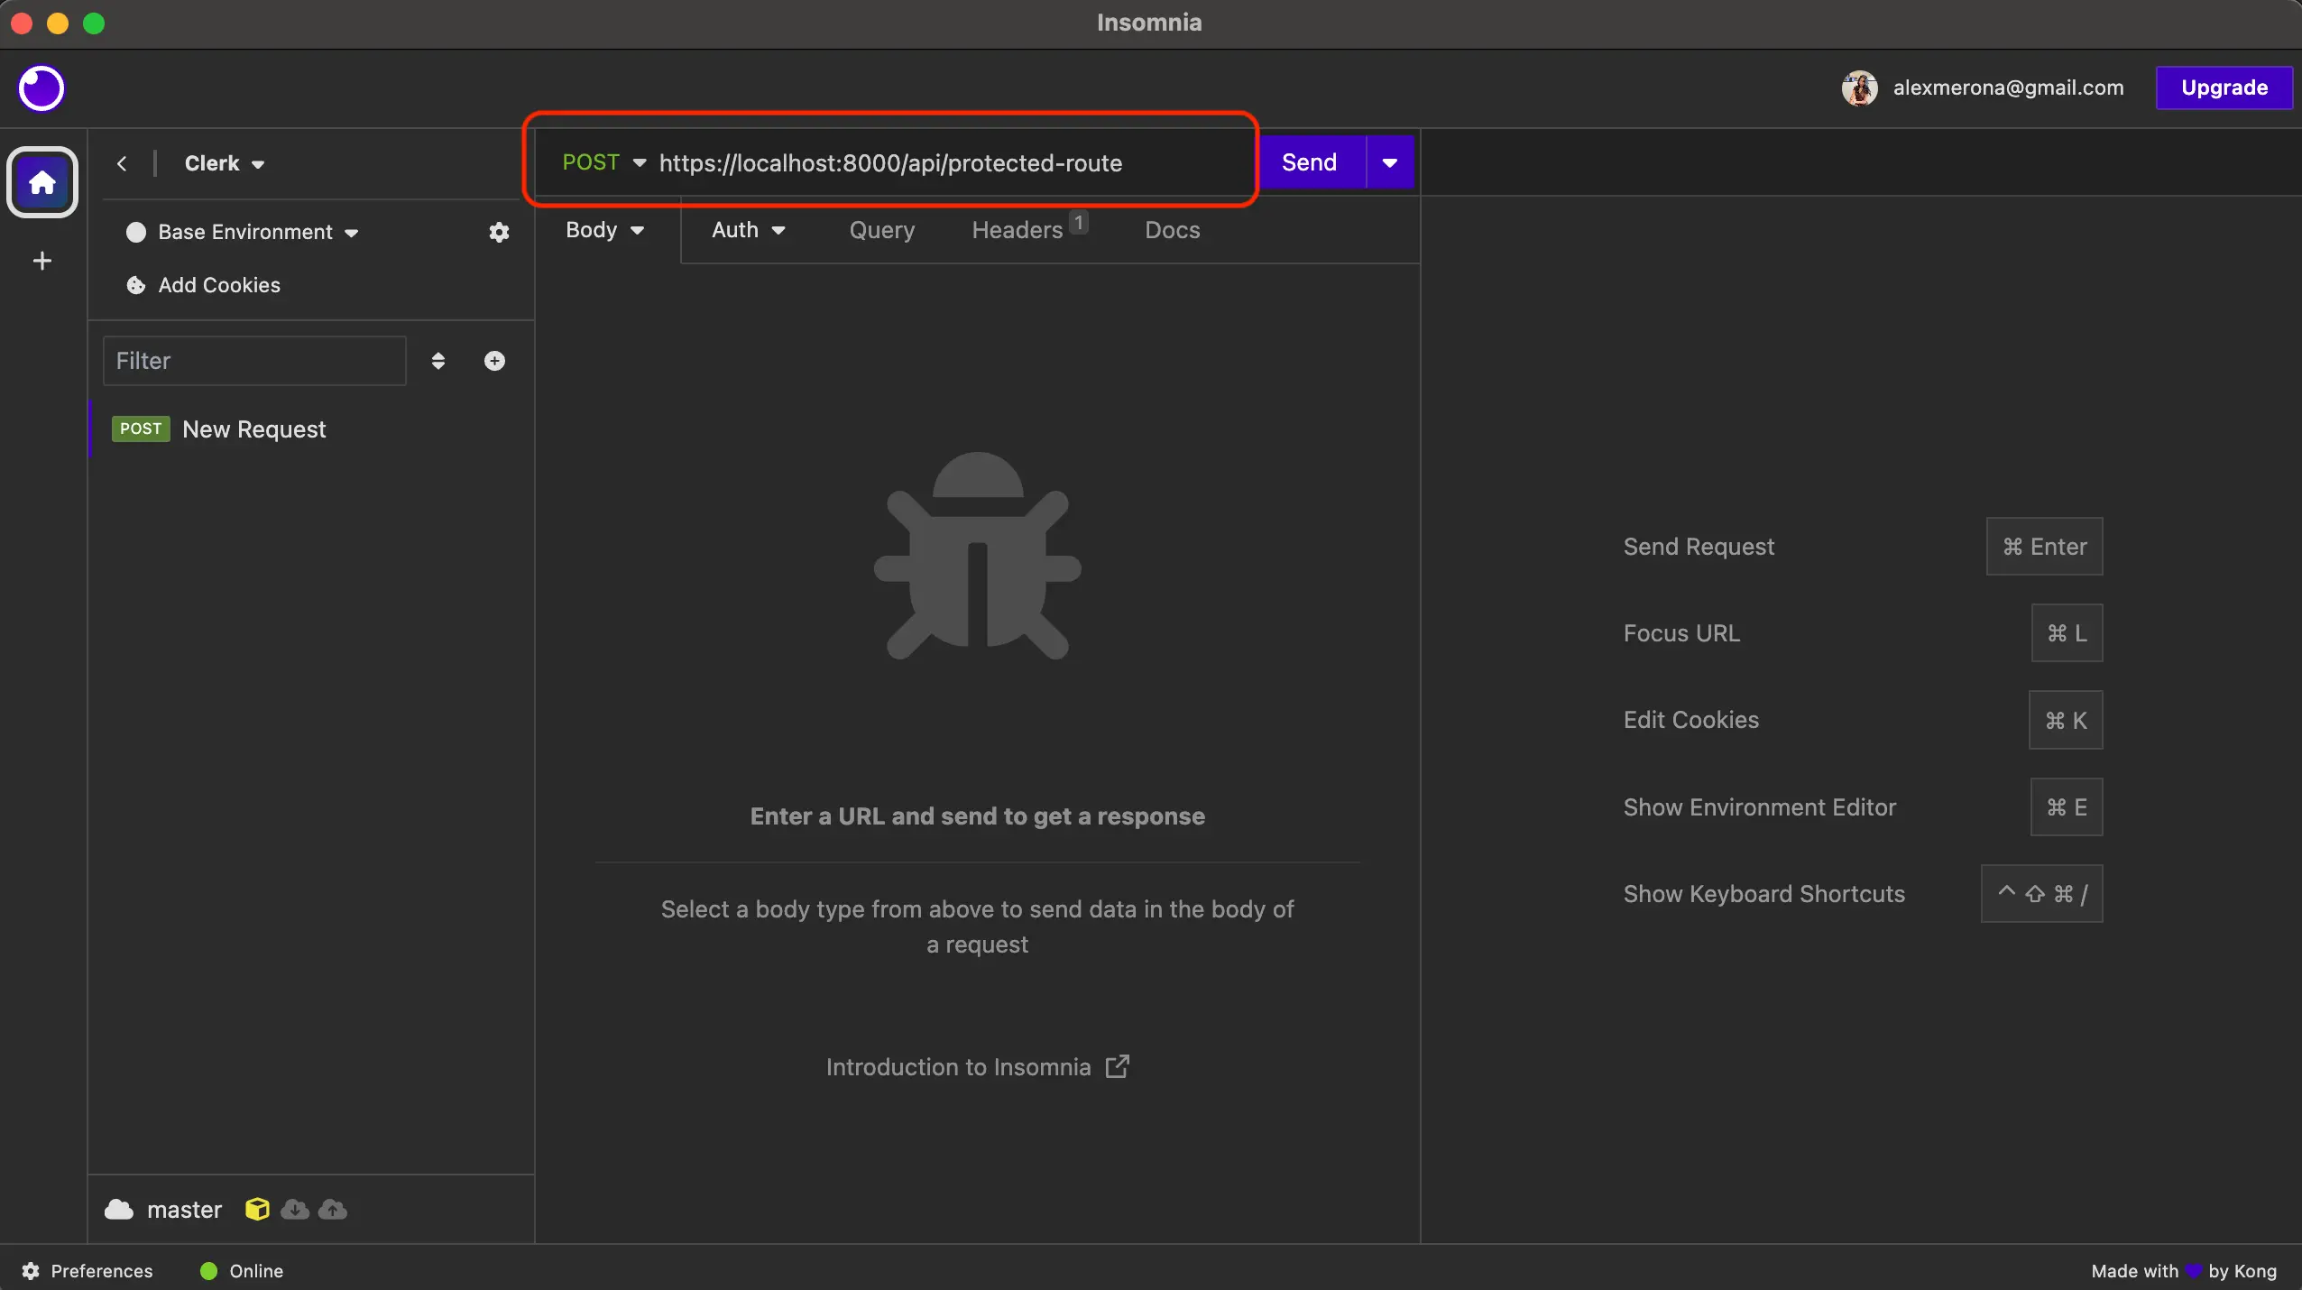Click the Send button to dispatch request
2302x1290 pixels.
[1309, 163]
